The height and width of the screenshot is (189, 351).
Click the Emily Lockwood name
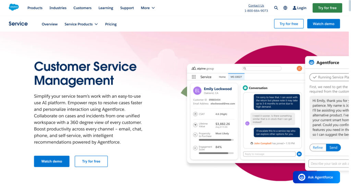point(218,89)
